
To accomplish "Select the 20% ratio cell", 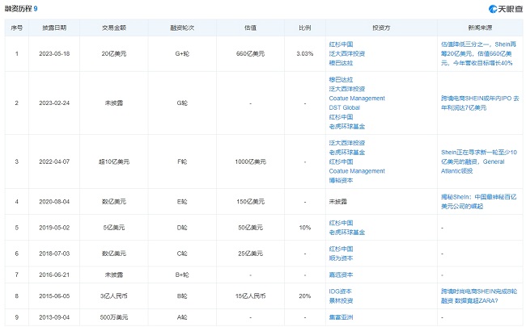I will (x=304, y=296).
